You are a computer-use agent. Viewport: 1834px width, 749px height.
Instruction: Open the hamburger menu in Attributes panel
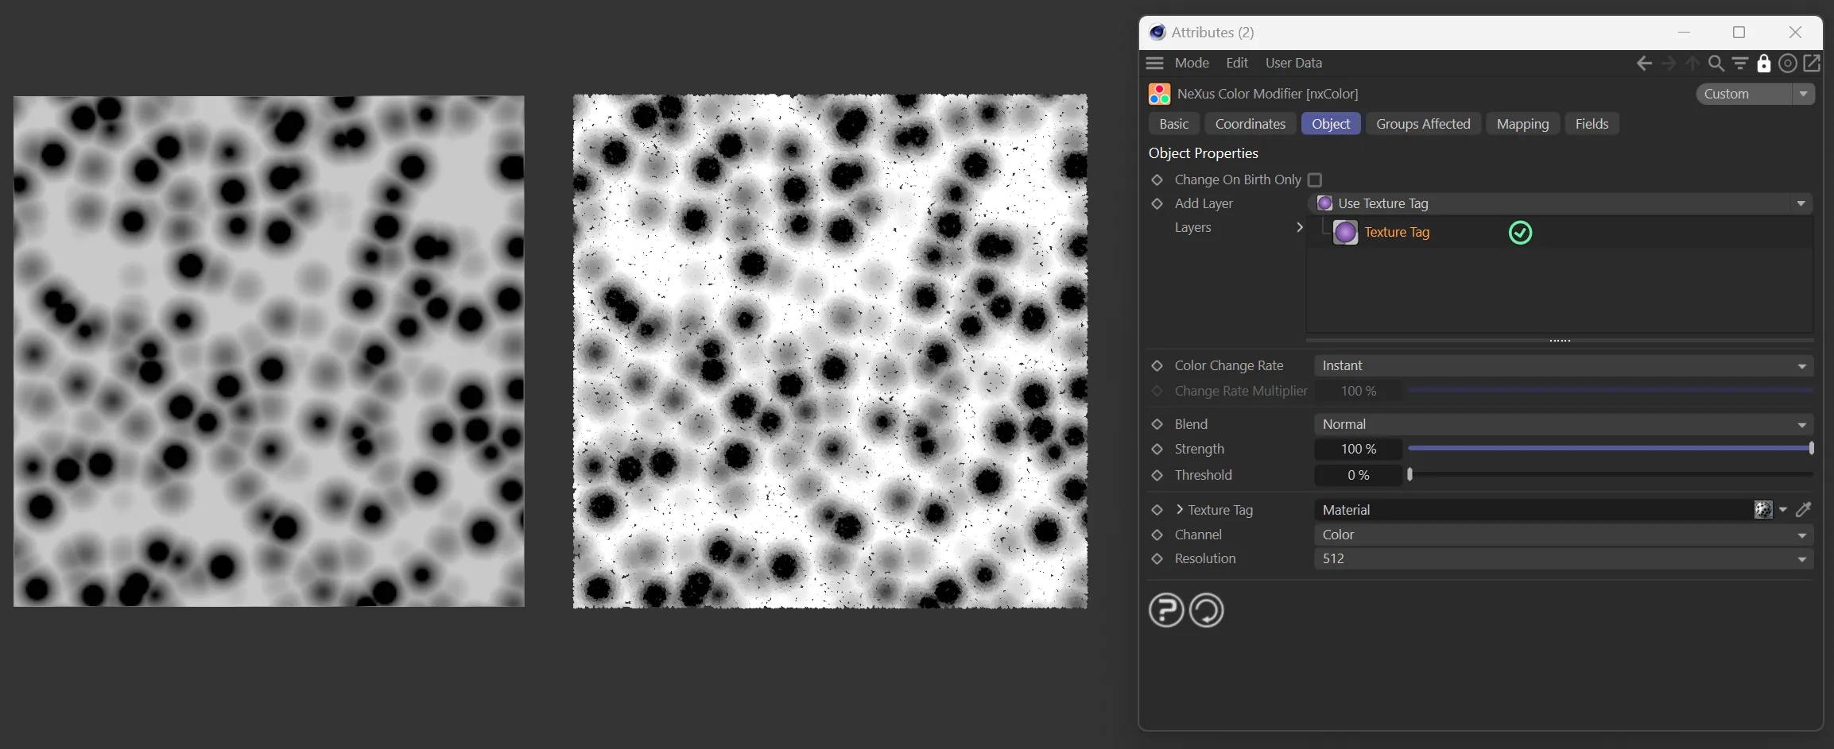(1155, 64)
